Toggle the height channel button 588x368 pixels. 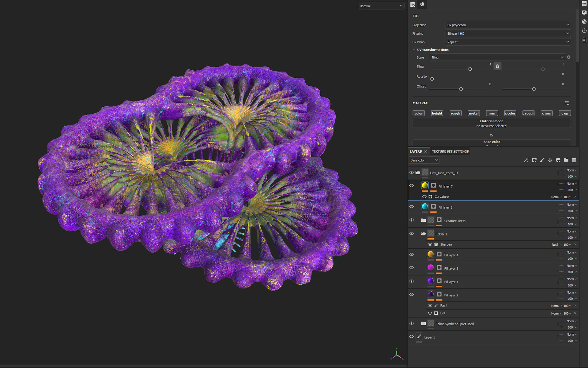[437, 113]
